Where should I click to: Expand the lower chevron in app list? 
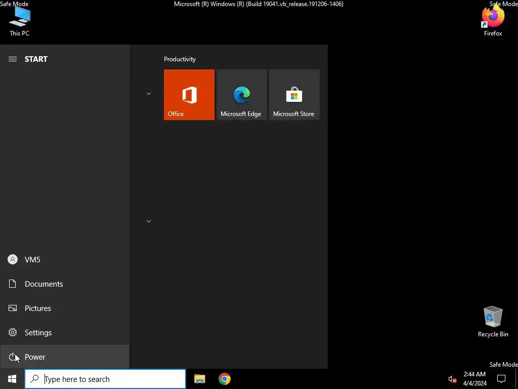click(149, 221)
